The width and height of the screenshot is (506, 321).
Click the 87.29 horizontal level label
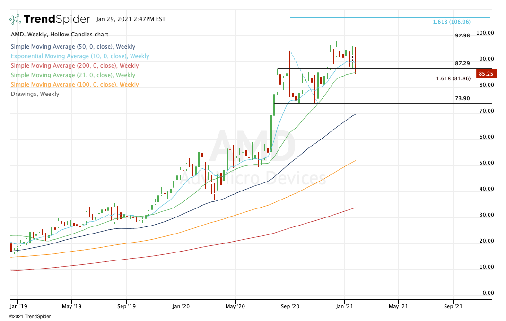coord(462,63)
